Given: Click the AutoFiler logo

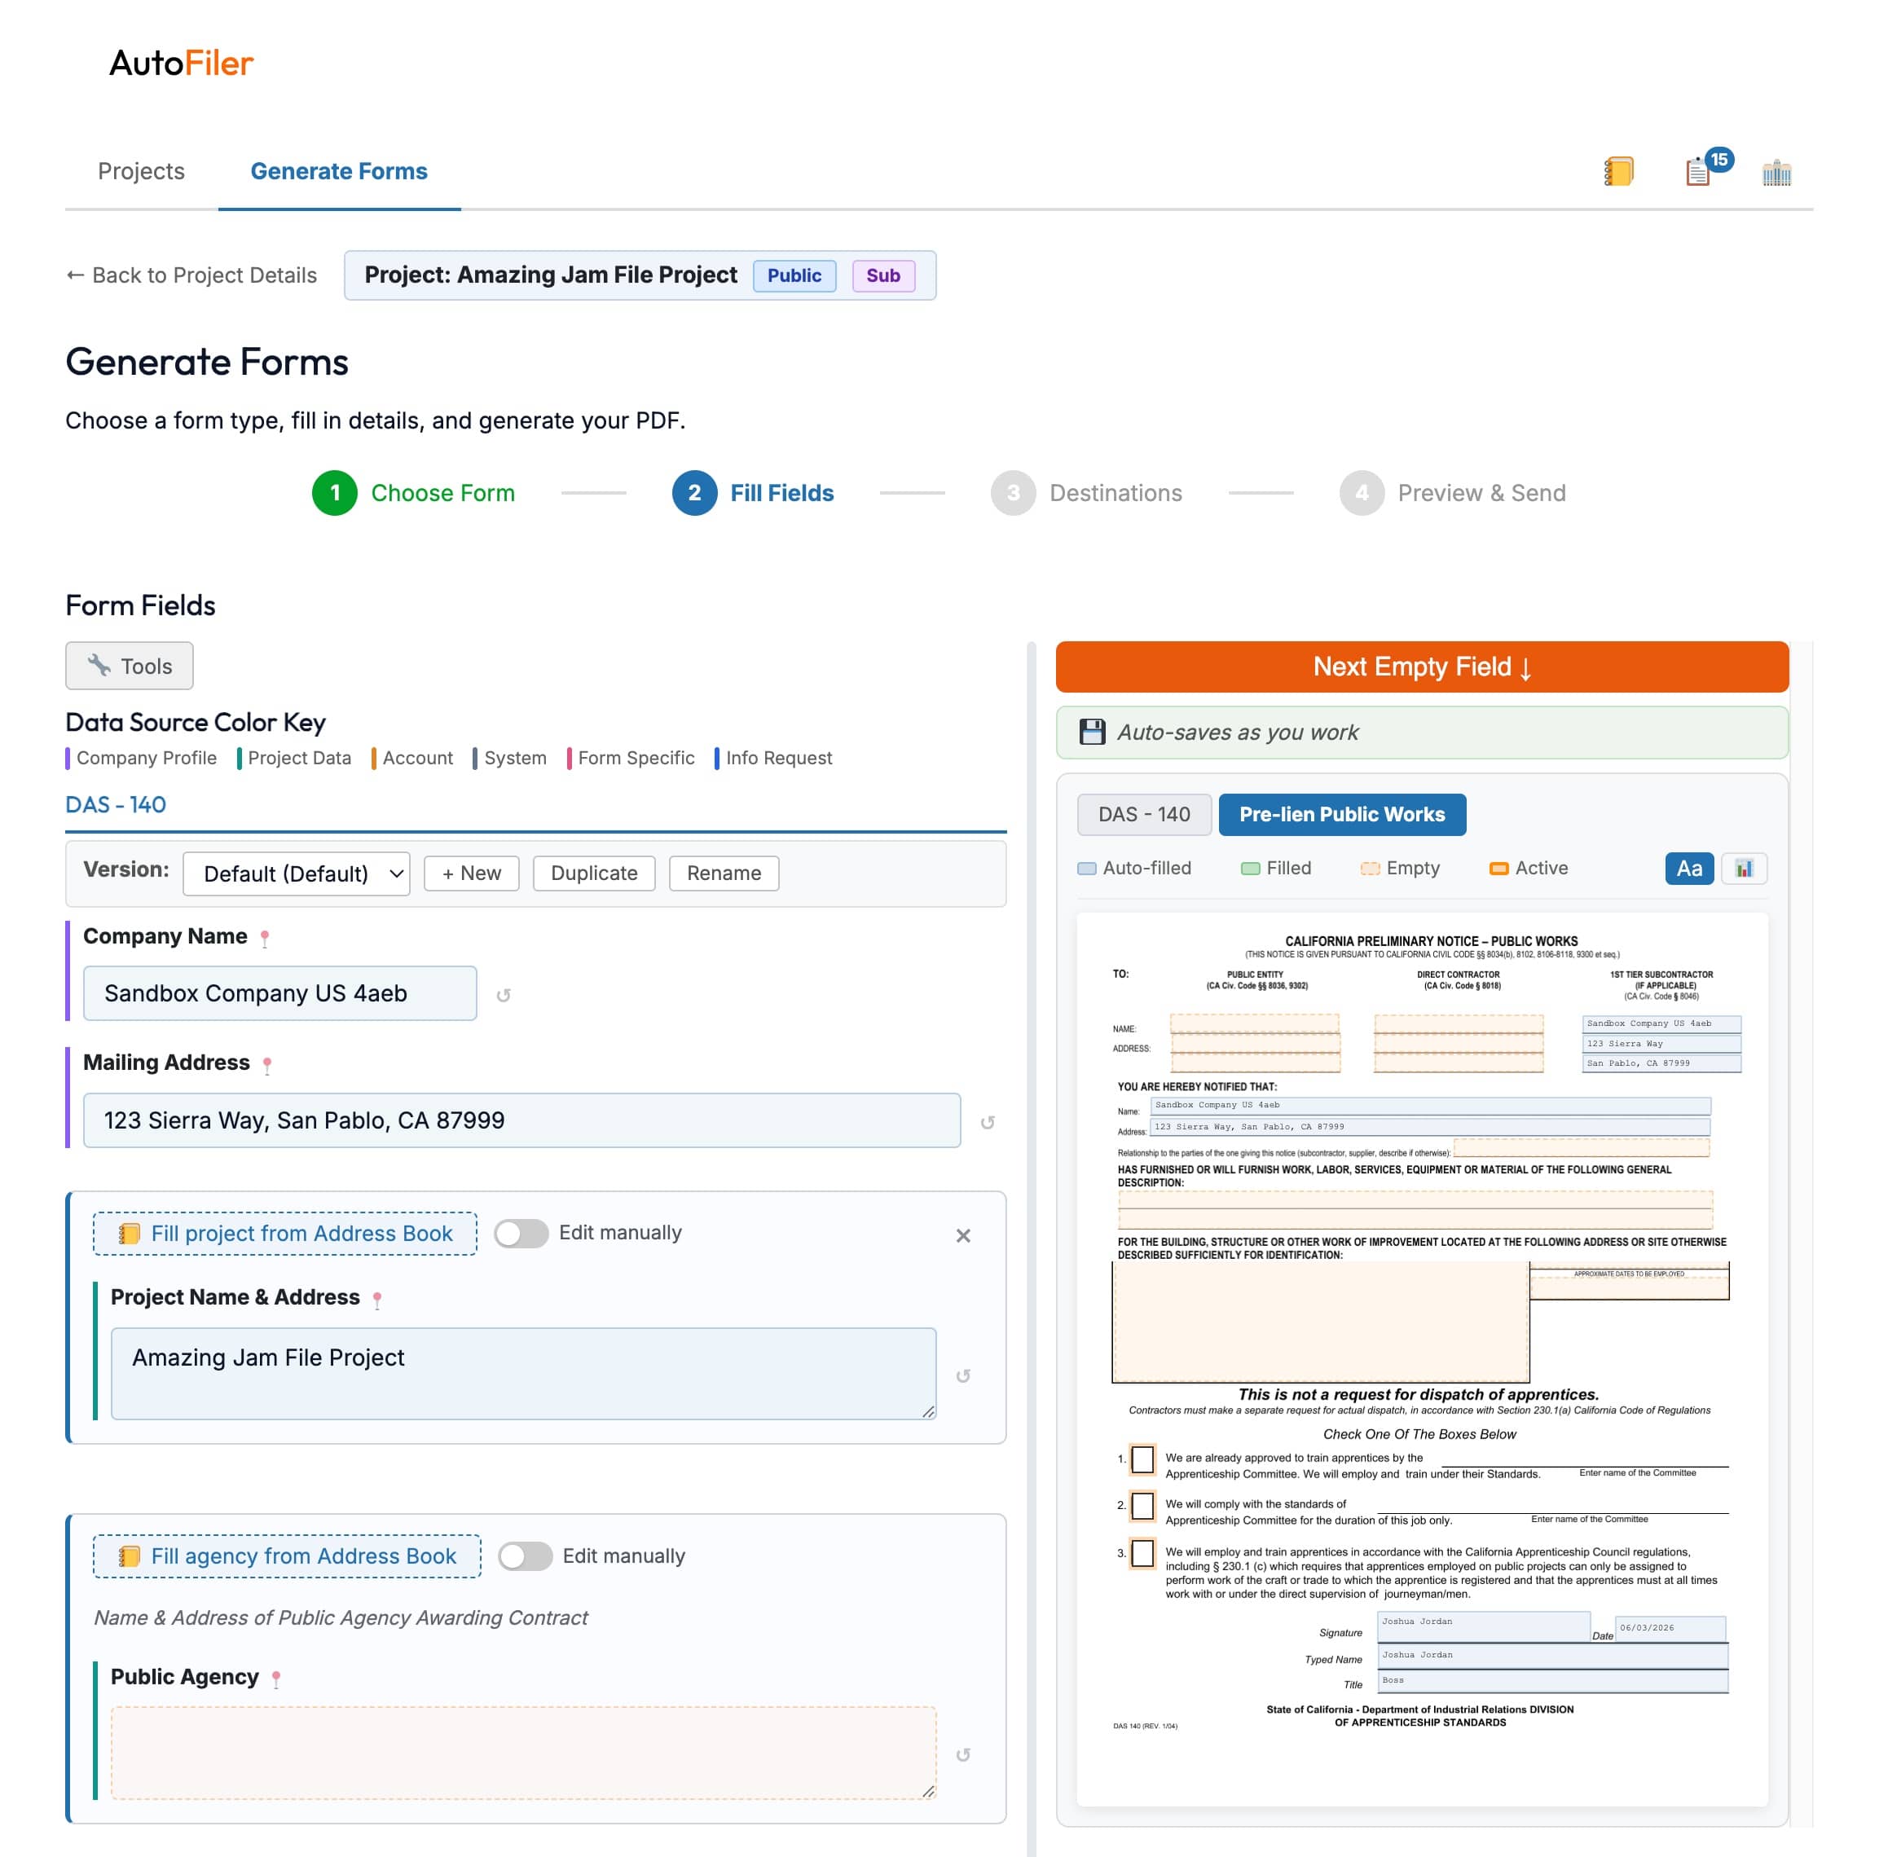Looking at the screenshot, I should click(181, 64).
